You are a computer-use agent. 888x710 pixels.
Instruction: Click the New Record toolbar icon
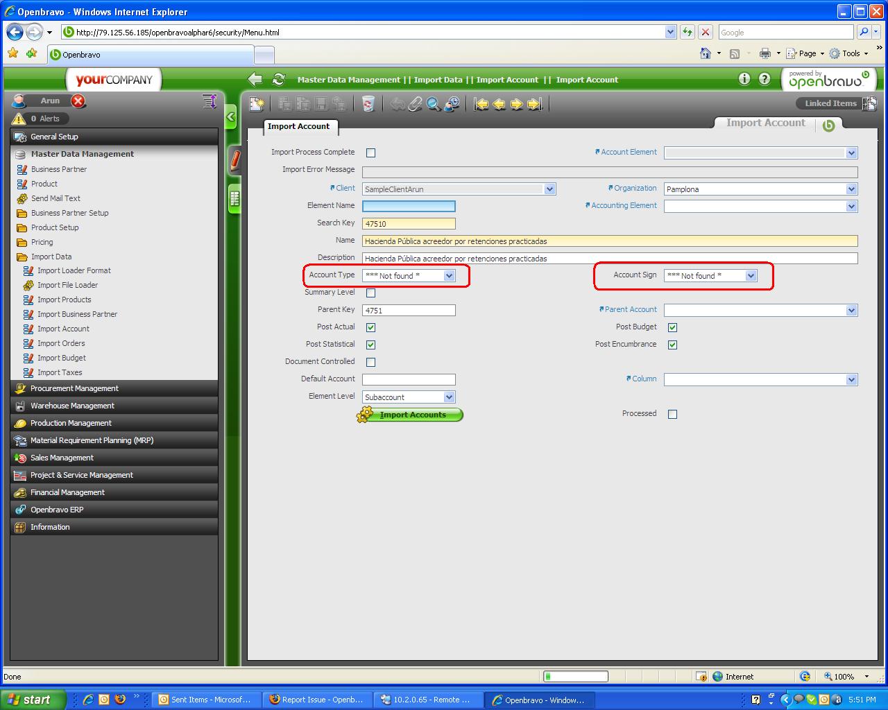(257, 104)
